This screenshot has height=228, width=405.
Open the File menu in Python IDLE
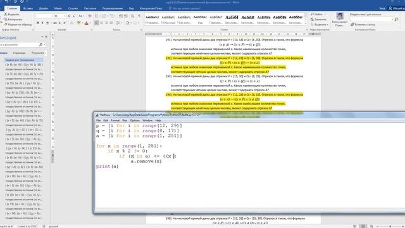pyautogui.click(x=98, y=120)
